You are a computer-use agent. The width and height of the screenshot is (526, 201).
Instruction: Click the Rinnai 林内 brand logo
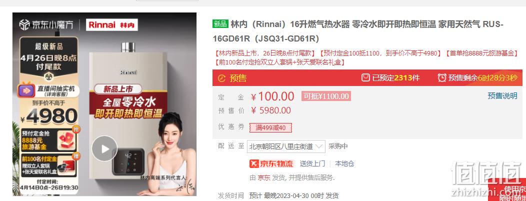111,25
